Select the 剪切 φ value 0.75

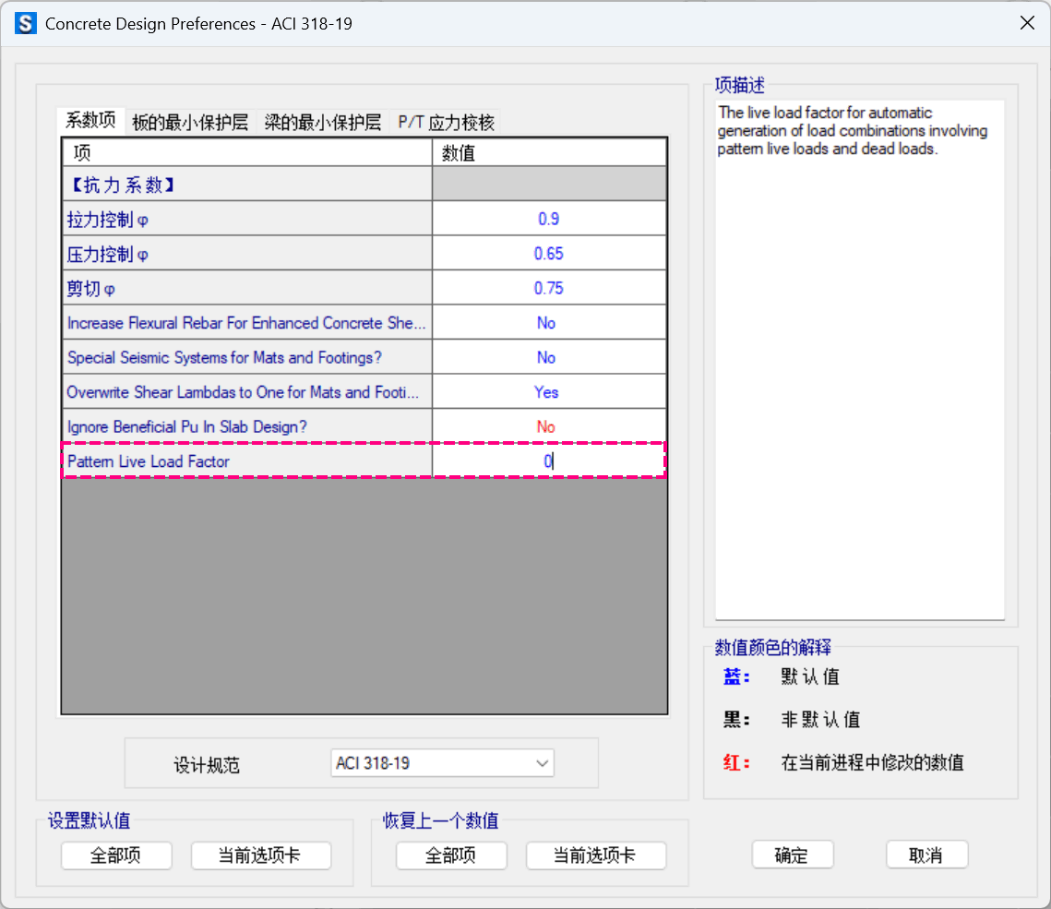click(x=548, y=288)
